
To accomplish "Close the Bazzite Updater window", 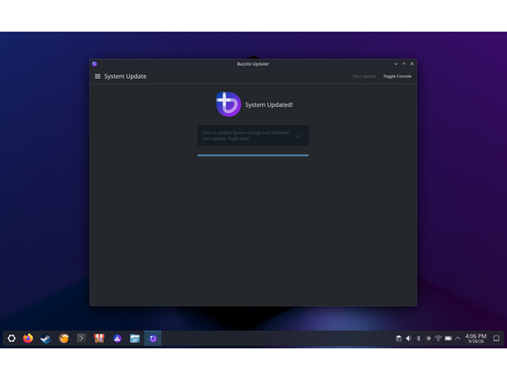I will (412, 64).
